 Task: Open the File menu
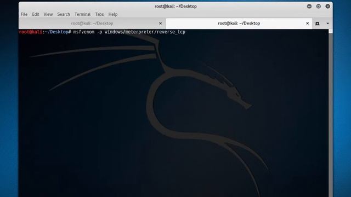tap(24, 14)
